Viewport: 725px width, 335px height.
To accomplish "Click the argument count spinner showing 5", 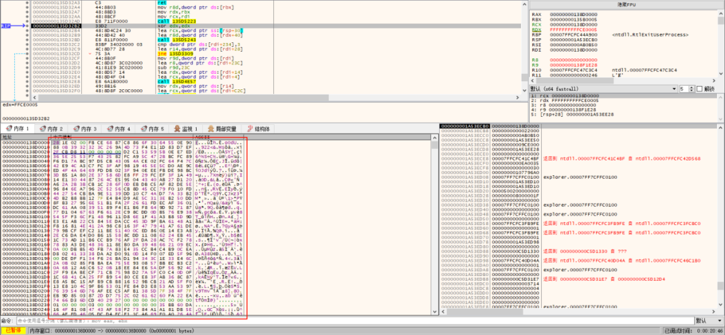I will (x=686, y=89).
